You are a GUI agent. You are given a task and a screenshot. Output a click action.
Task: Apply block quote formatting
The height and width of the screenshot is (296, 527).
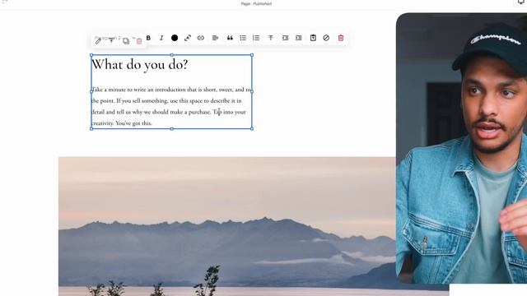coord(230,38)
